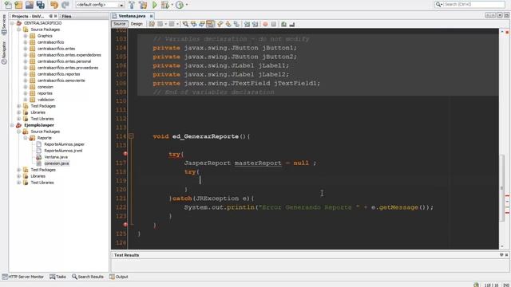Open the Navigator side tab

(4, 52)
